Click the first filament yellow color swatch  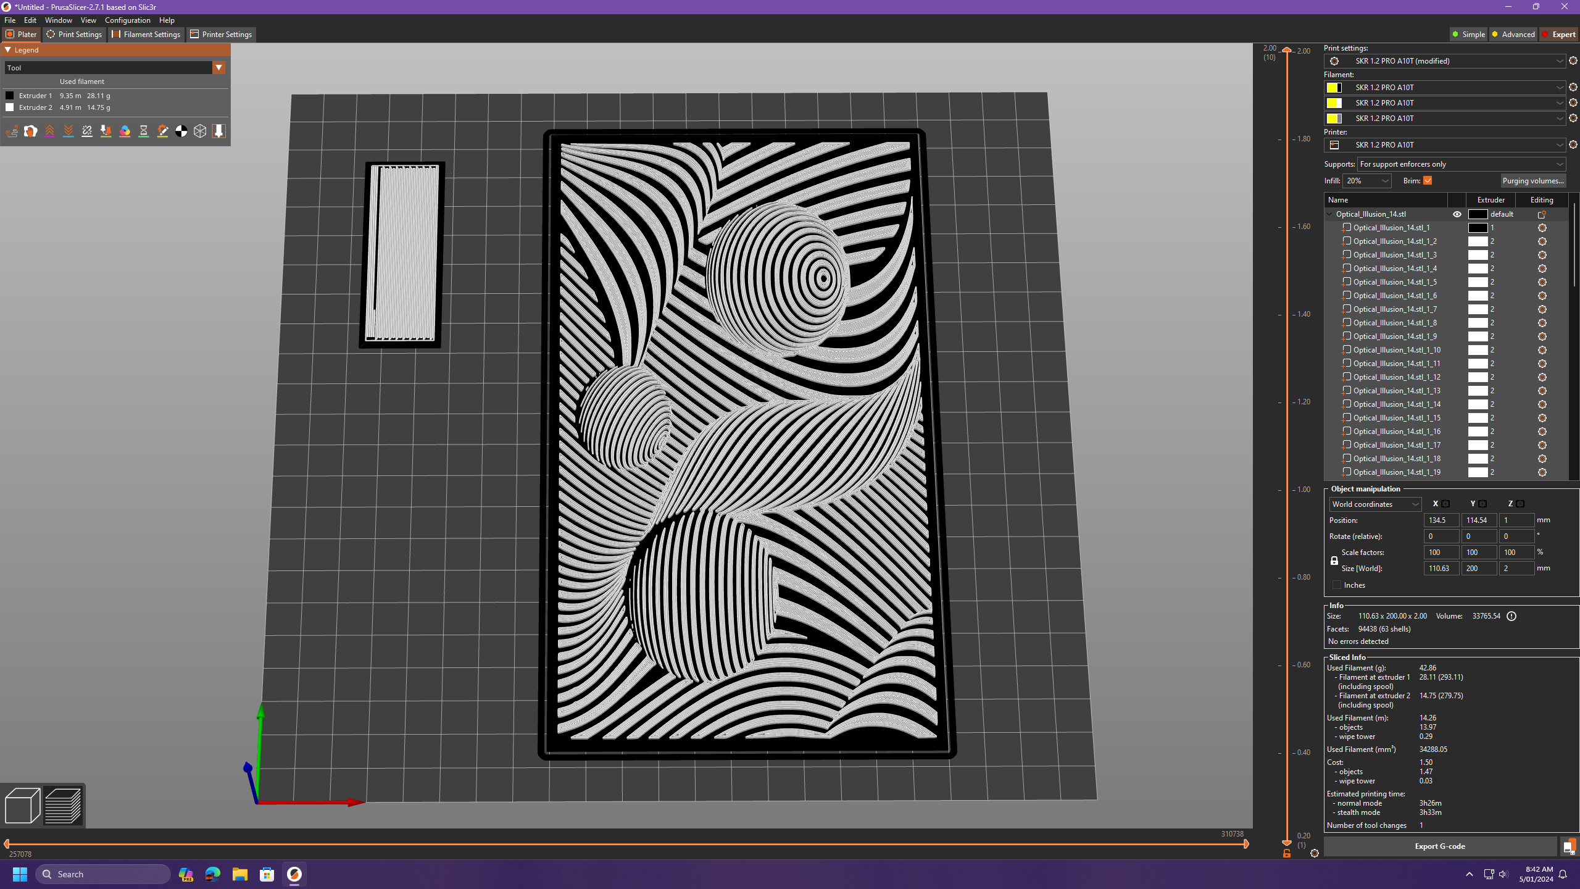tap(1332, 88)
